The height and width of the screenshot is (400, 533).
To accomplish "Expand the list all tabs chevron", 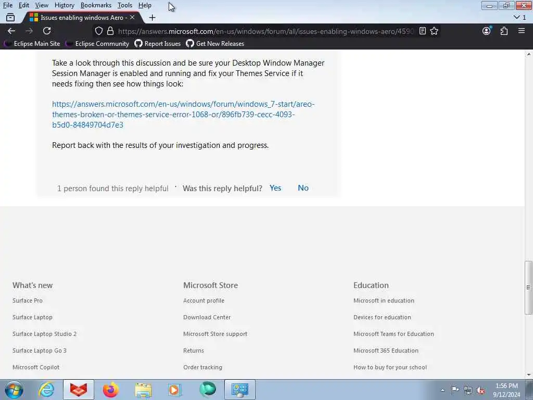I will coord(517,17).
